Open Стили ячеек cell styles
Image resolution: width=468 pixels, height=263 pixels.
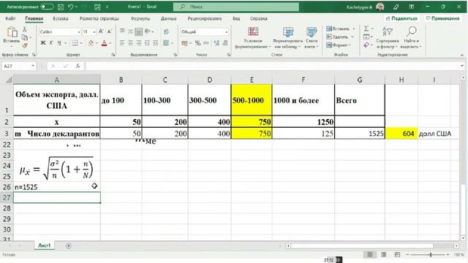pyautogui.click(x=312, y=37)
